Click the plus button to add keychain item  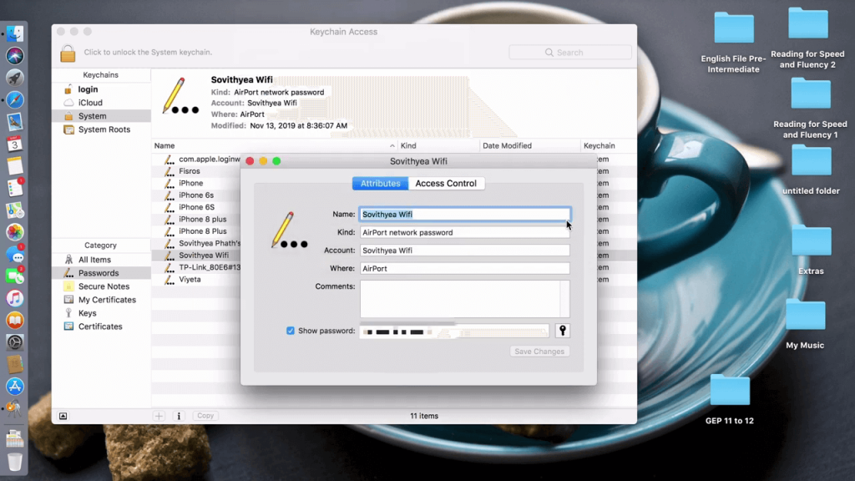click(x=159, y=416)
